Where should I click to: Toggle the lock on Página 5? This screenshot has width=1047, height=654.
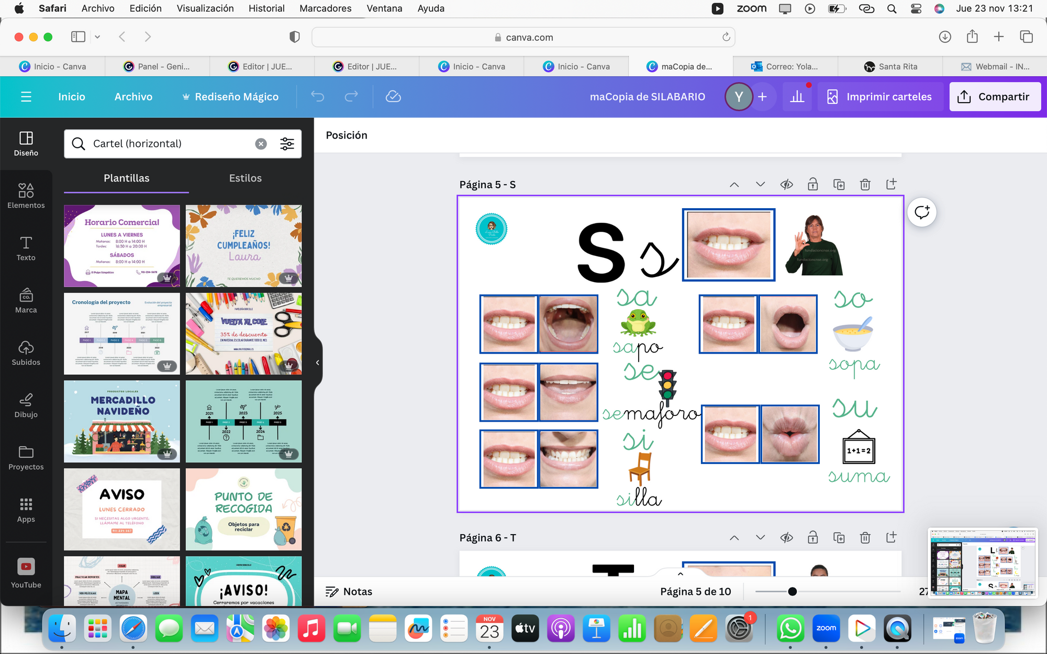[x=812, y=184]
